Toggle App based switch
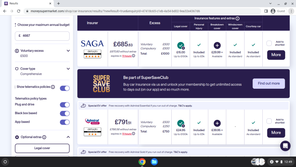296x167 pixels. (65, 122)
